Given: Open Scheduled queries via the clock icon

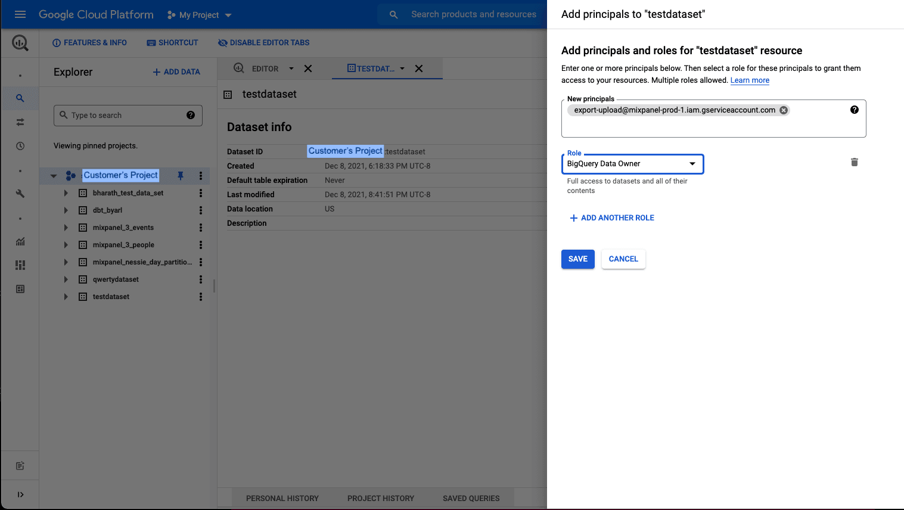Looking at the screenshot, I should coord(20,146).
